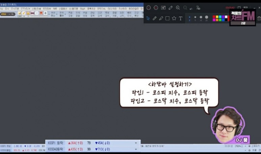The width and height of the screenshot is (261, 154).
Task: Click the 조건검색 toolbar button
Action: click(x=100, y=14)
